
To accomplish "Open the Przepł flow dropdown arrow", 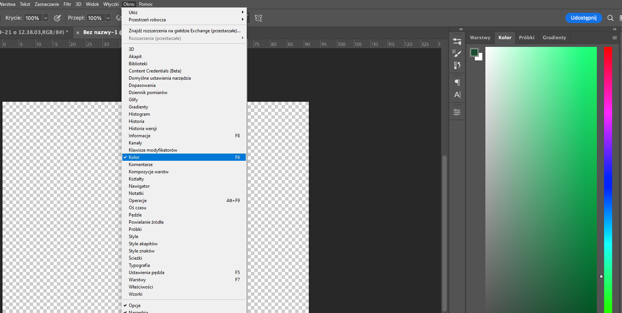I will 108,18.
